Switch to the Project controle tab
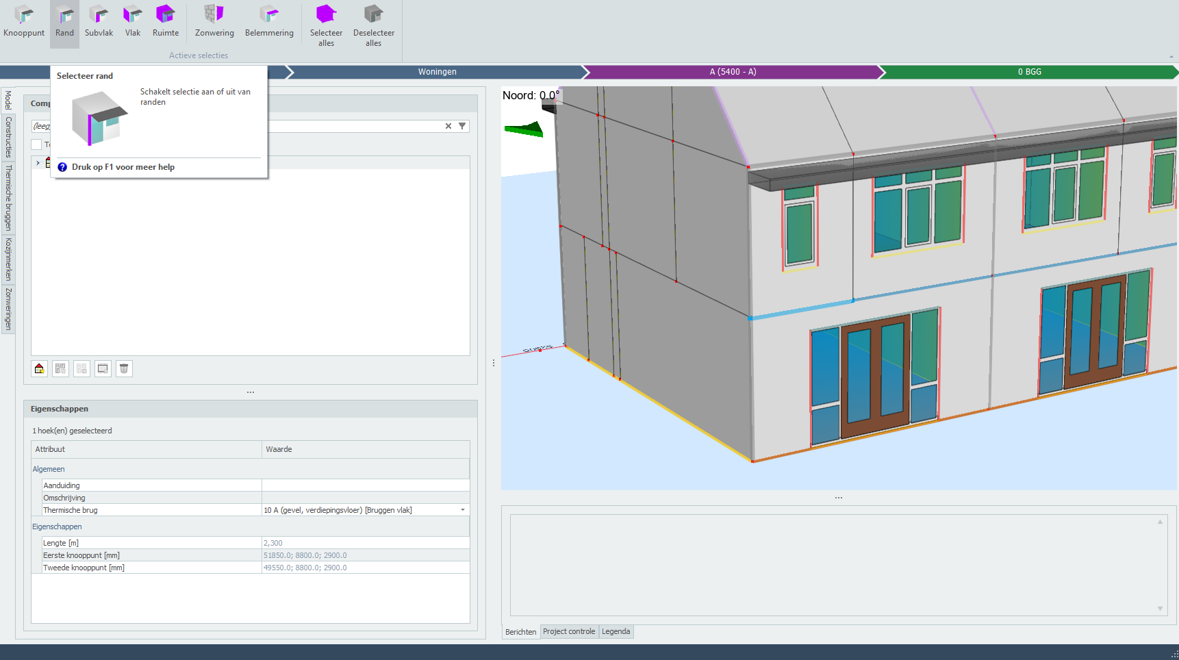This screenshot has width=1179, height=660. 569,631
